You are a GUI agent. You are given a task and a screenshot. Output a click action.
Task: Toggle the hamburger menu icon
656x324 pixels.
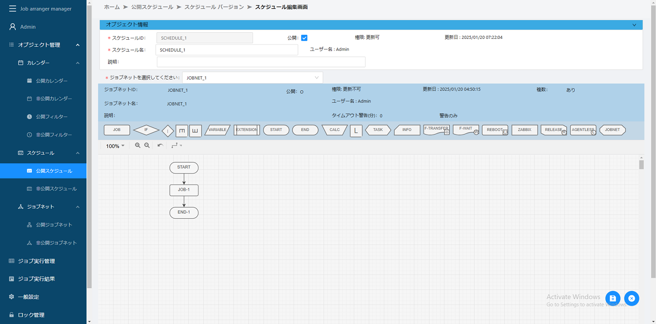pyautogui.click(x=12, y=9)
